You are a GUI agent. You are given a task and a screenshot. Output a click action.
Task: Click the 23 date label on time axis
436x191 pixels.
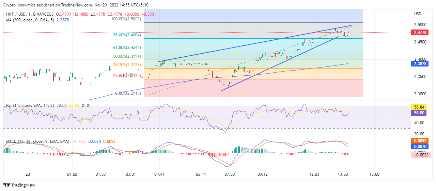click(28, 174)
